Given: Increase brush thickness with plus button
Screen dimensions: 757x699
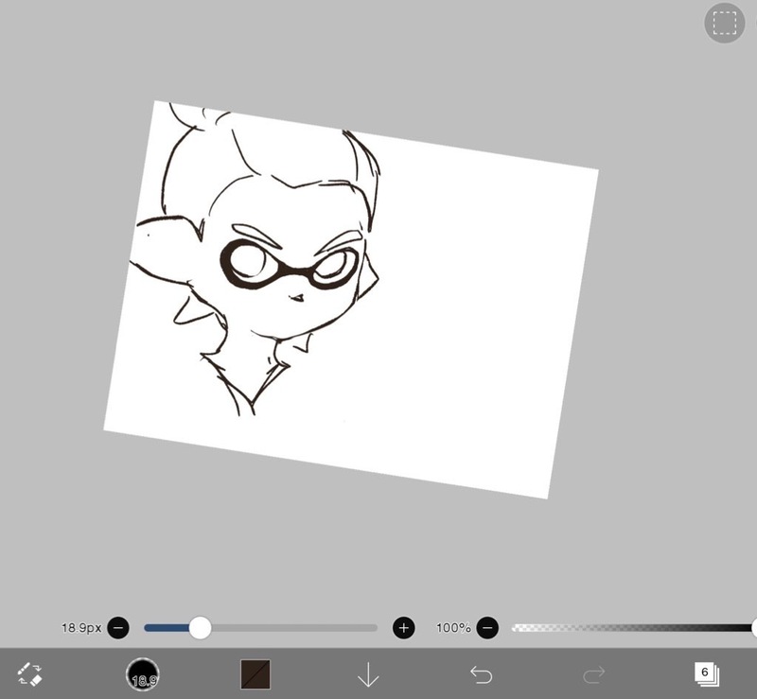Looking at the screenshot, I should point(404,627).
